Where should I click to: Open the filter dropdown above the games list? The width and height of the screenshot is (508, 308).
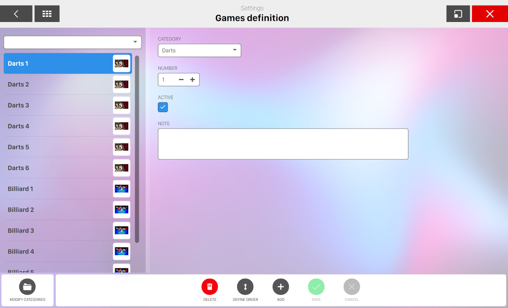[x=72, y=42]
